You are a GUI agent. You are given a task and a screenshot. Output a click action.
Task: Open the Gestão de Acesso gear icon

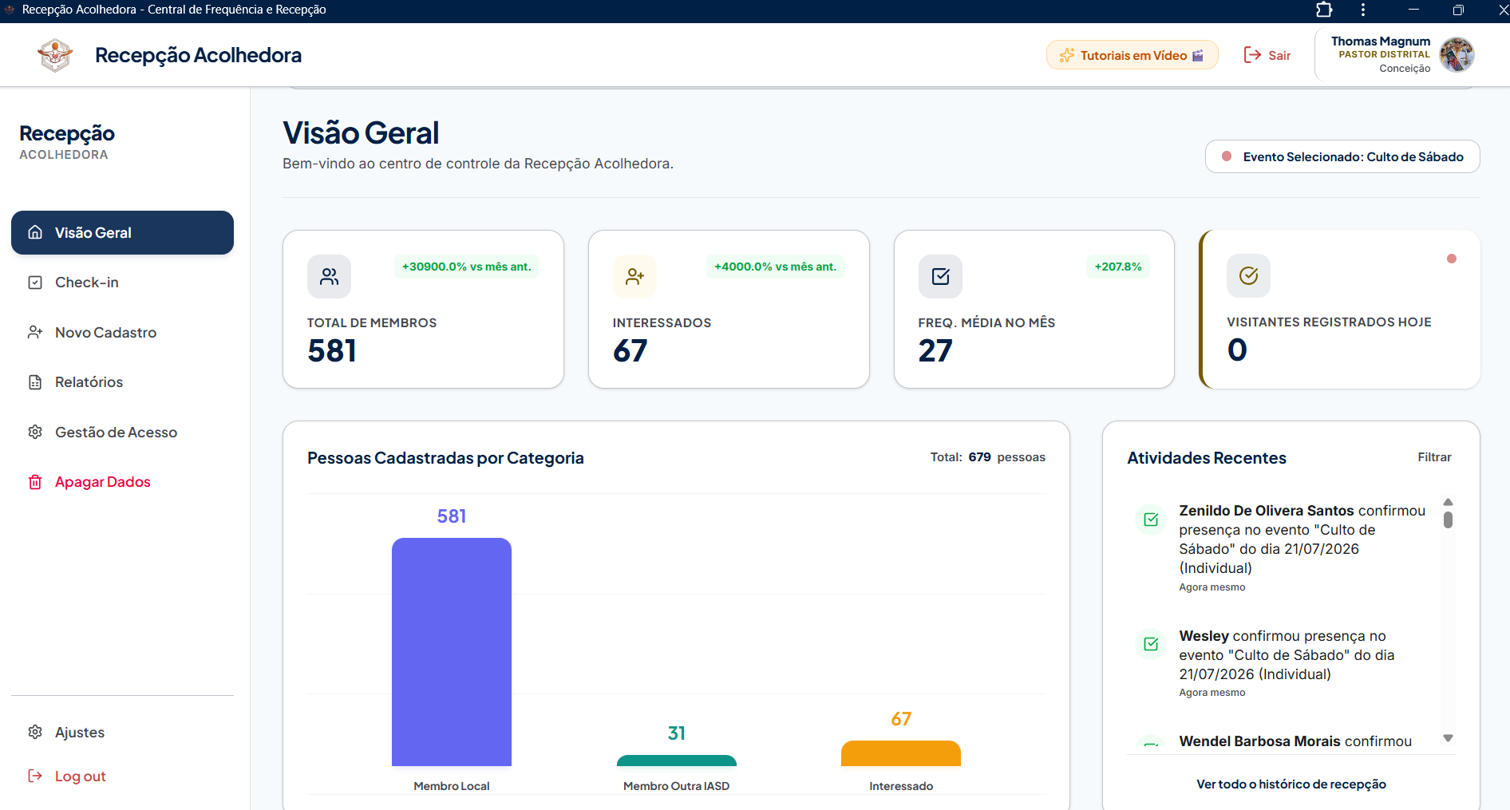click(x=35, y=432)
